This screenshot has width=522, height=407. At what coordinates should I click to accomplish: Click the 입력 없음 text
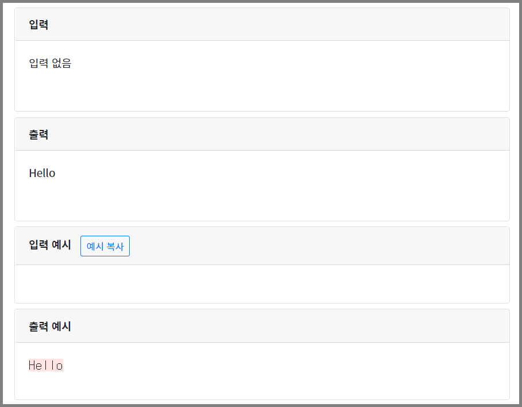(x=50, y=63)
